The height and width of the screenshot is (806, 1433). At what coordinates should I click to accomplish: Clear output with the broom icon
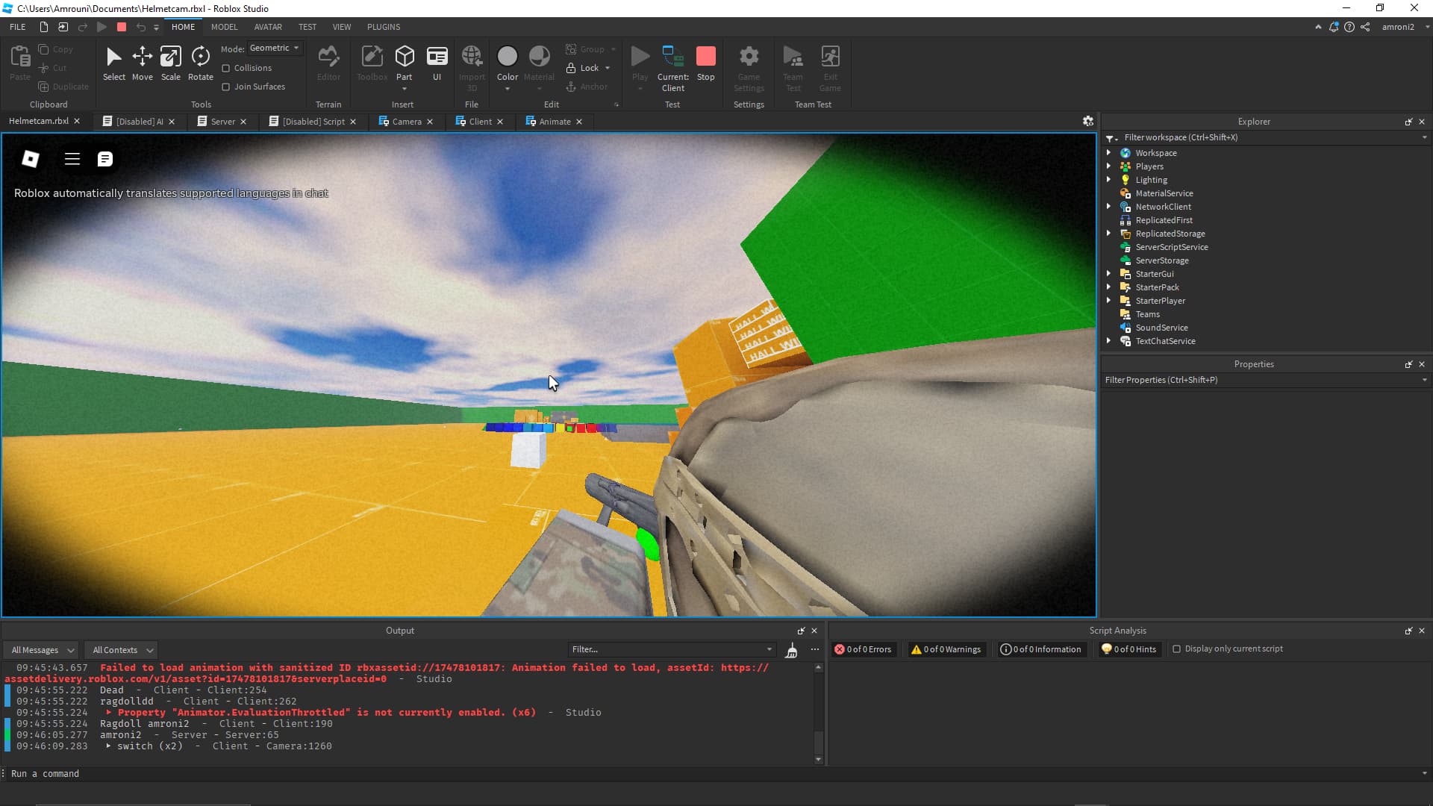(792, 650)
